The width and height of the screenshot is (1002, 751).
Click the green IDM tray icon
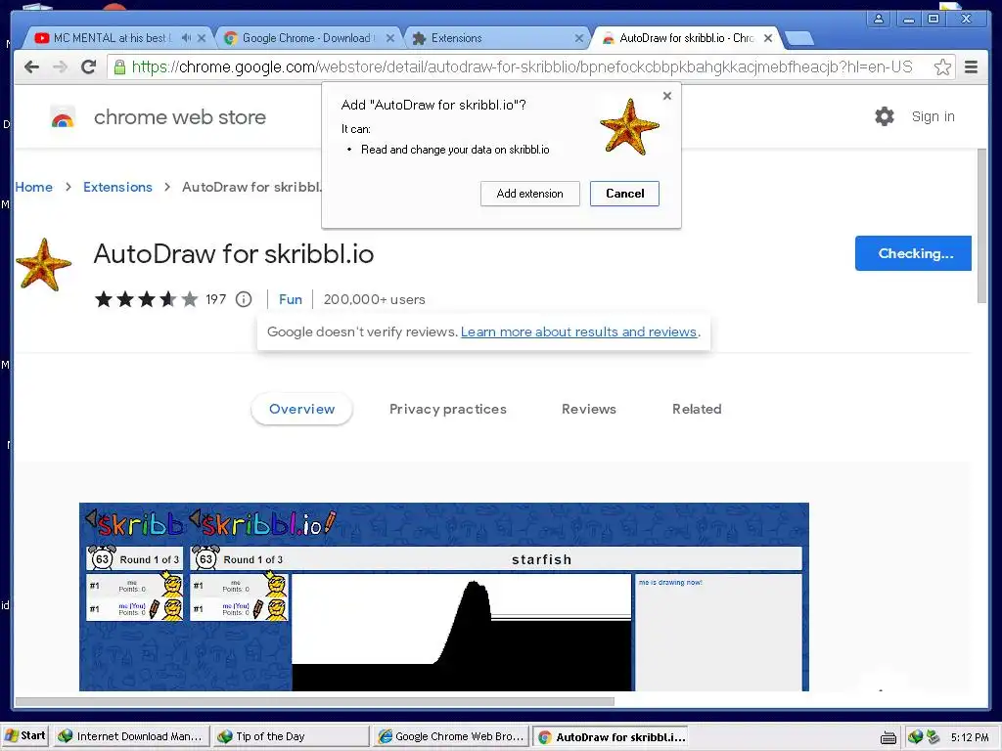point(915,737)
